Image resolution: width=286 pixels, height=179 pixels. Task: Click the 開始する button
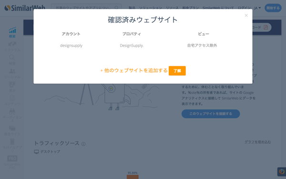point(273,8)
